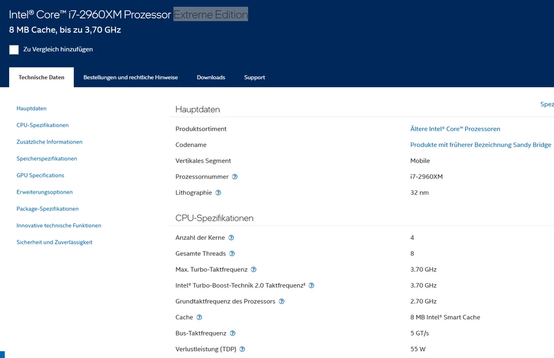Open the Bus-Taktfrequenz help tooltip
Screen dimensions: 554x358
233,333
